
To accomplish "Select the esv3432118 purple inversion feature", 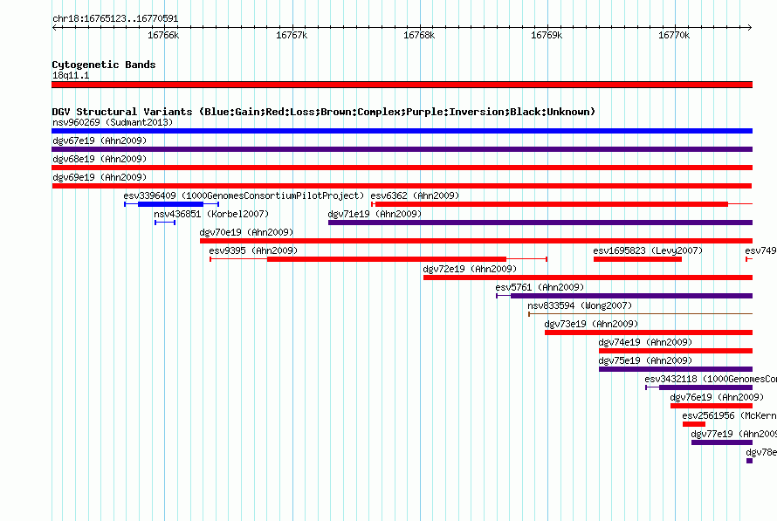I will pyautogui.click(x=698, y=387).
